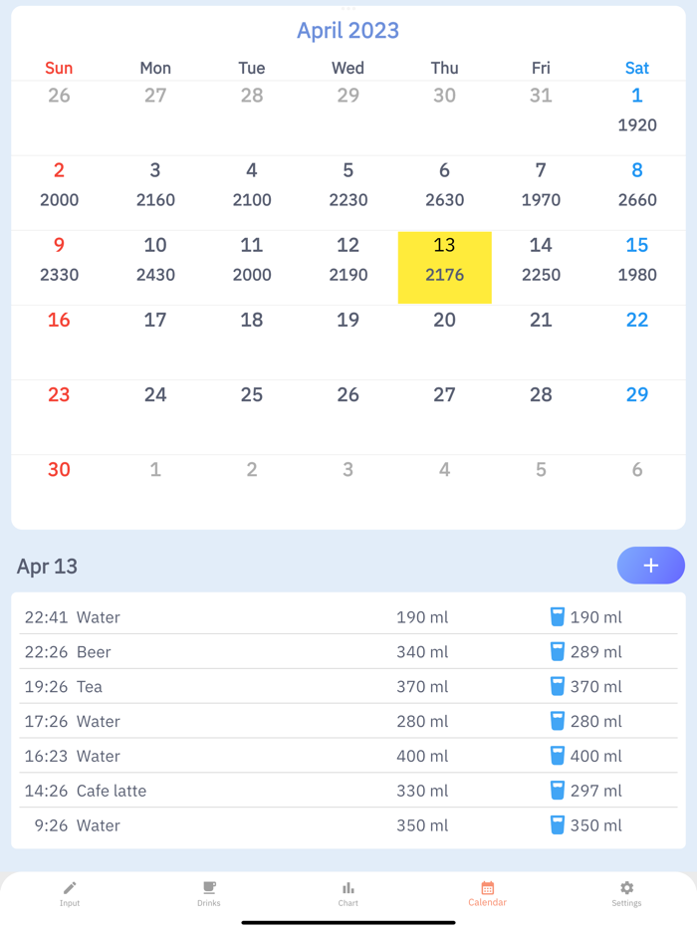Viewport: 697px width, 930px height.
Task: Click the glass icon next to Cafe latte
Action: click(557, 791)
